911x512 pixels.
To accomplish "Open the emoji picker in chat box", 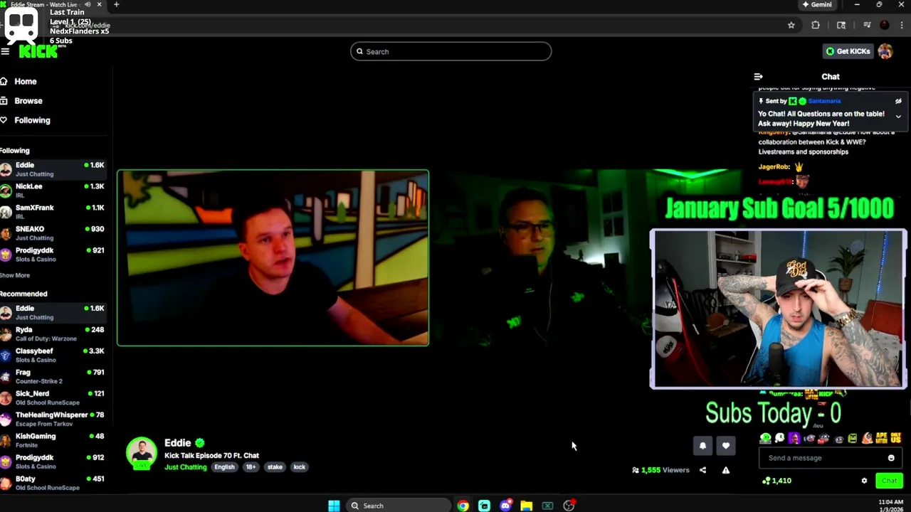I will click(890, 458).
